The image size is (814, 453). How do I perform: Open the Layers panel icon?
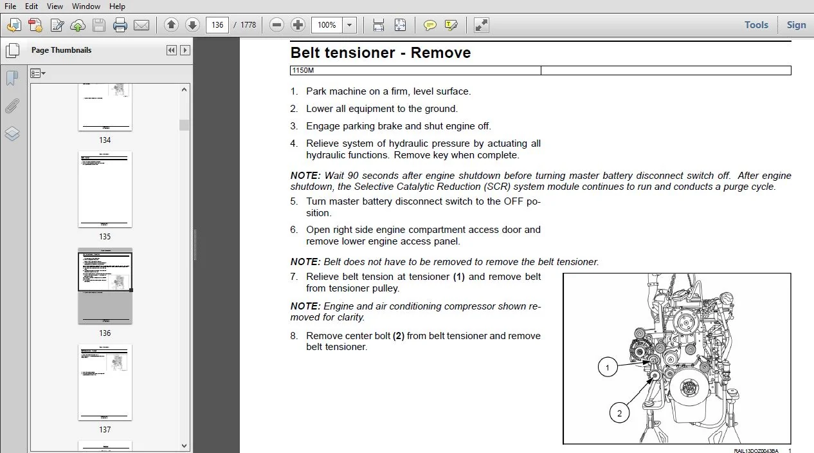(12, 134)
